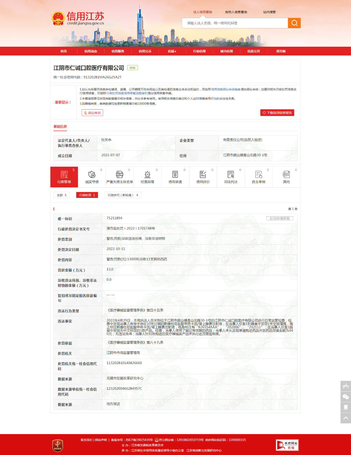Click the app store icon in floating sidebar

[x=346, y=386]
